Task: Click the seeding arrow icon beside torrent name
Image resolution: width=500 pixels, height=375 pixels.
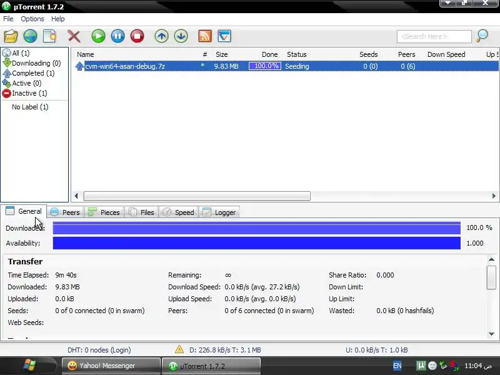Action: click(x=79, y=66)
